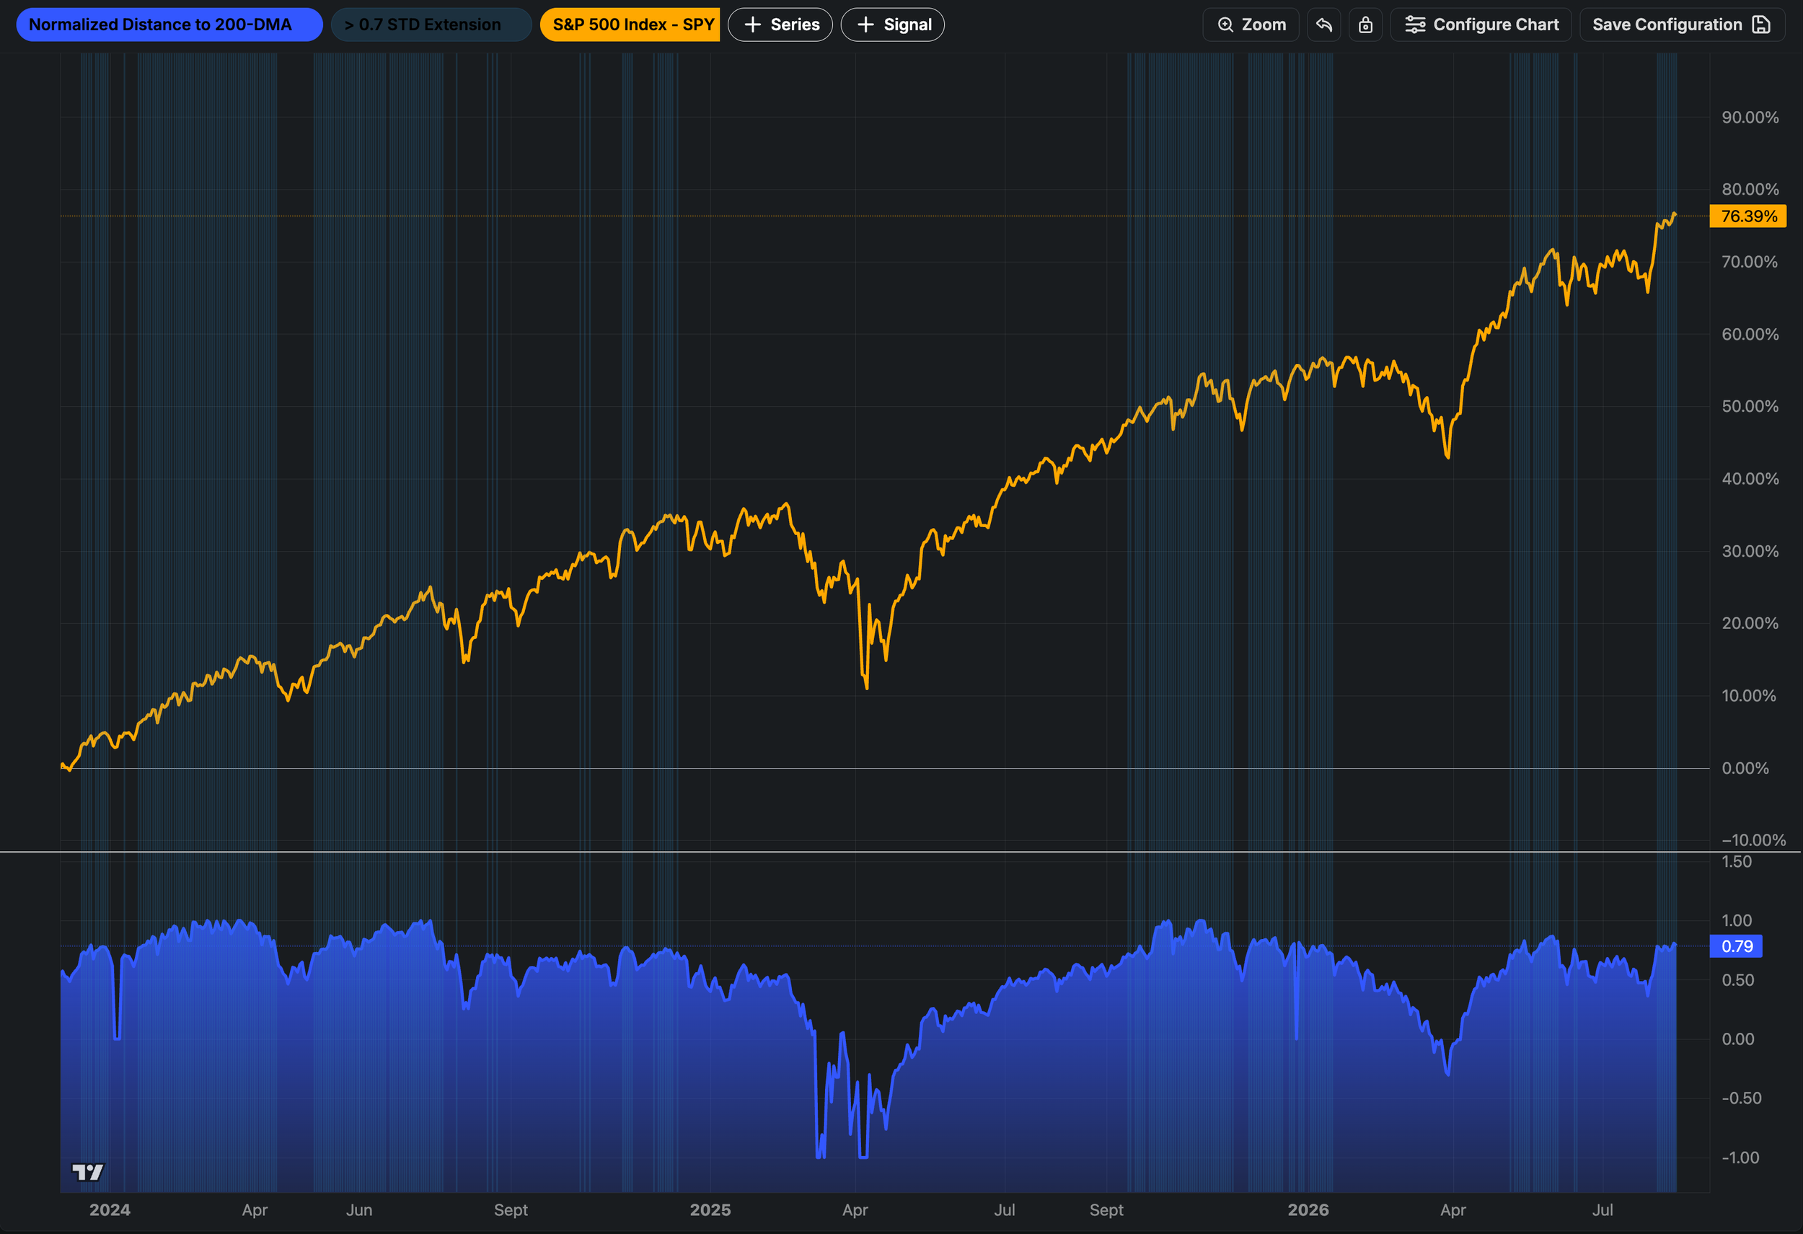Click the Jun label on time axis
The height and width of the screenshot is (1234, 1803).
(359, 1210)
